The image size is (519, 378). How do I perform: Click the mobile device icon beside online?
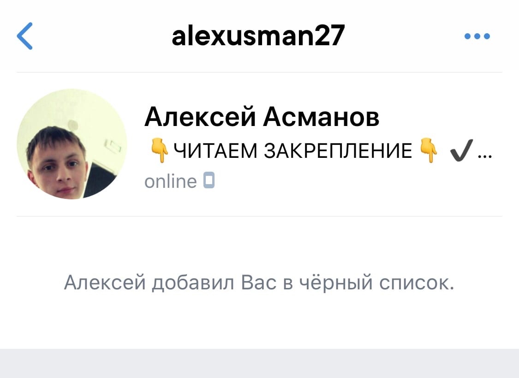pos(209,181)
